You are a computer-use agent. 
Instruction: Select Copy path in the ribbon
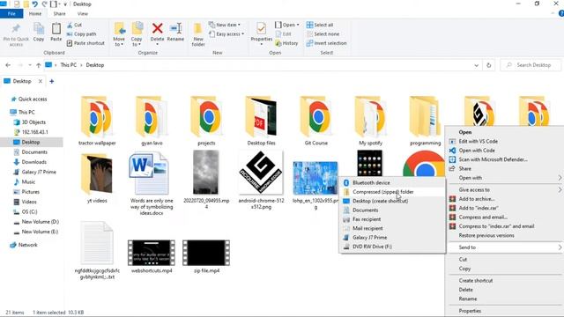[x=82, y=33]
